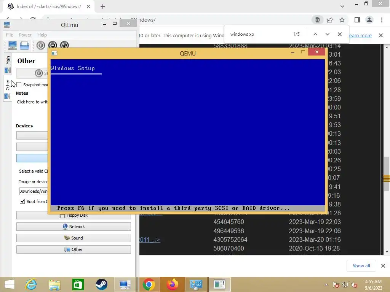Click the QtEmu title bar application icon
Screen dimensions: 390x292
click(x=7, y=25)
